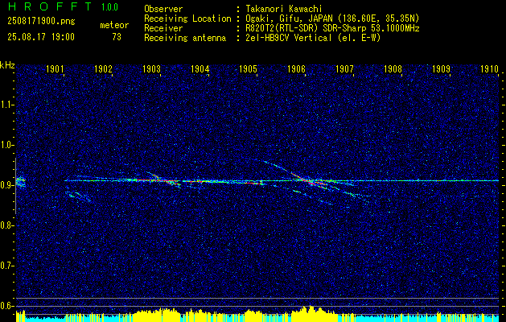
Task: Click the receiver R820T2(RTL-SDR) line
Action: (332, 28)
